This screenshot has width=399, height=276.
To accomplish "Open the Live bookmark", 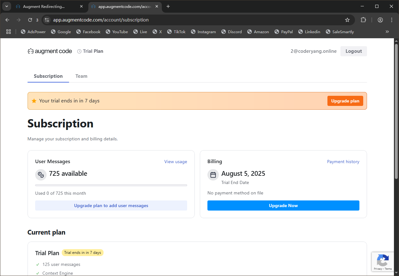I will tap(140, 32).
